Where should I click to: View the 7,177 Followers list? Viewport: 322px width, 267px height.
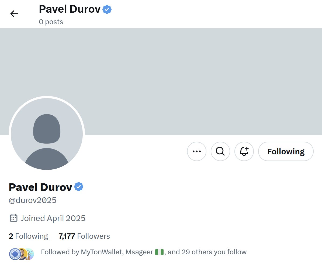point(84,236)
